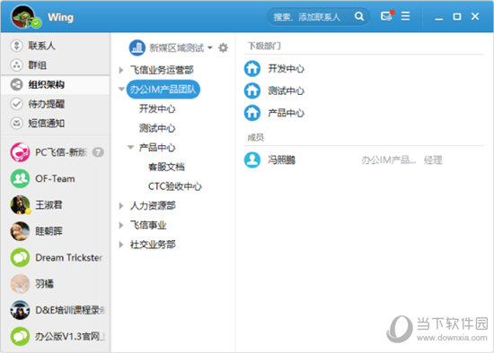Expand the 人力资源部 node arrow
494x353 pixels.
121,206
